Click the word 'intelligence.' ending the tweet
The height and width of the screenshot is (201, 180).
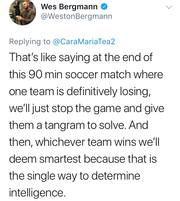point(38,193)
